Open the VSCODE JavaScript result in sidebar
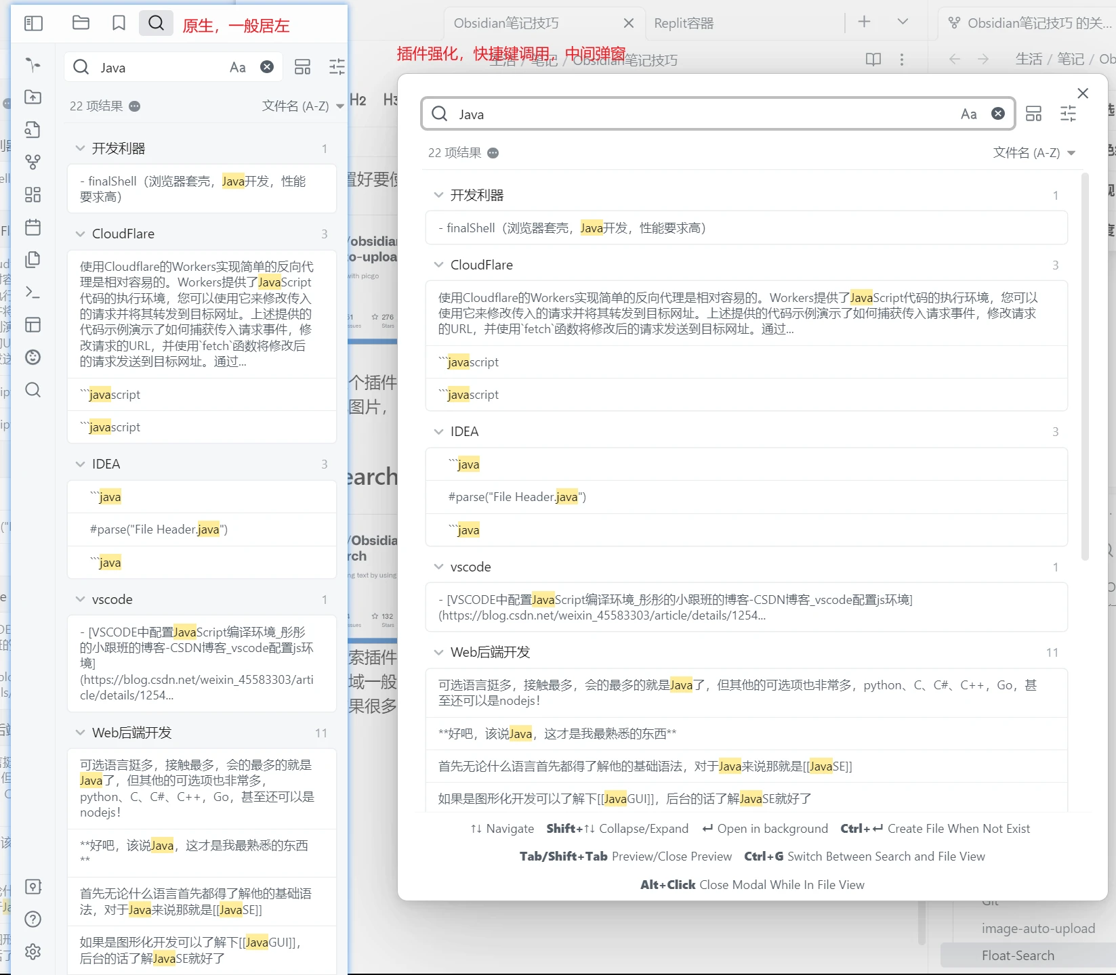Viewport: 1116px width, 975px height. [202, 664]
